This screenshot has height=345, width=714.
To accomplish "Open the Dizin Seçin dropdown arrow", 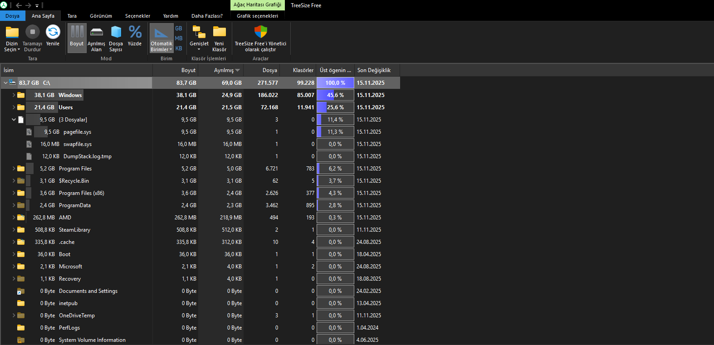I will [x=19, y=50].
